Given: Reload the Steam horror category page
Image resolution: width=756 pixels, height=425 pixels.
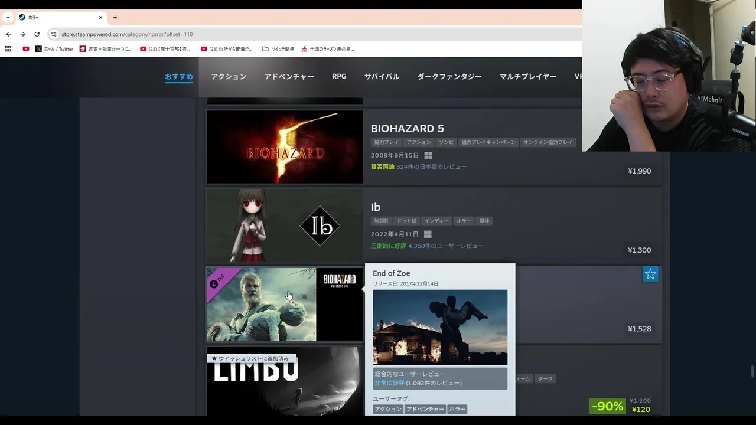Looking at the screenshot, I should click(37, 34).
